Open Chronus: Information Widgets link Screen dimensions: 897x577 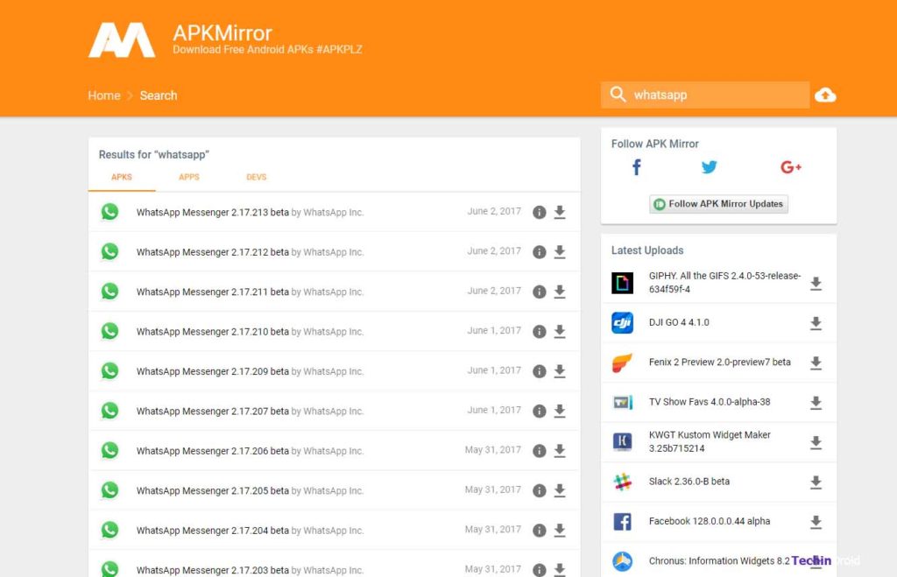point(719,561)
